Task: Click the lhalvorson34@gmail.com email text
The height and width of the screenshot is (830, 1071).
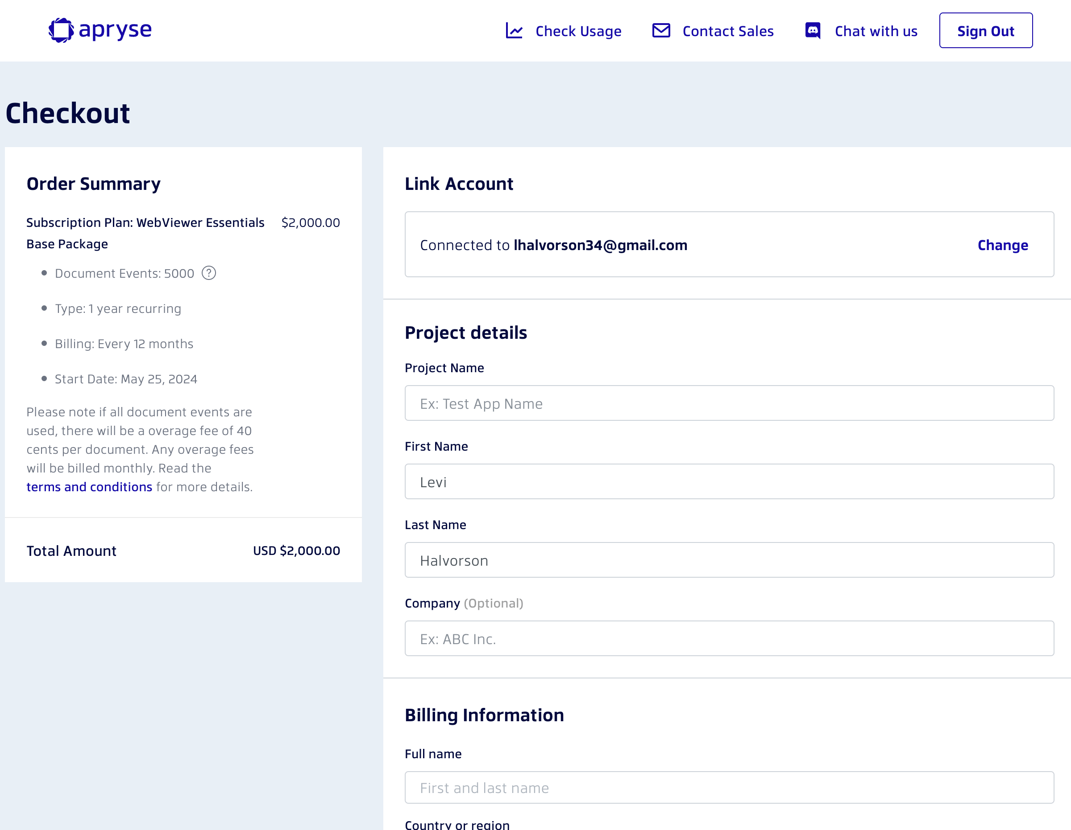Action: point(600,245)
